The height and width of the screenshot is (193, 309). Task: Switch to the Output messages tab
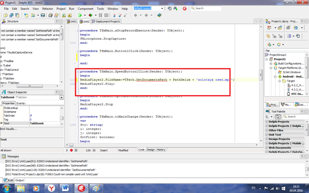click(20, 180)
